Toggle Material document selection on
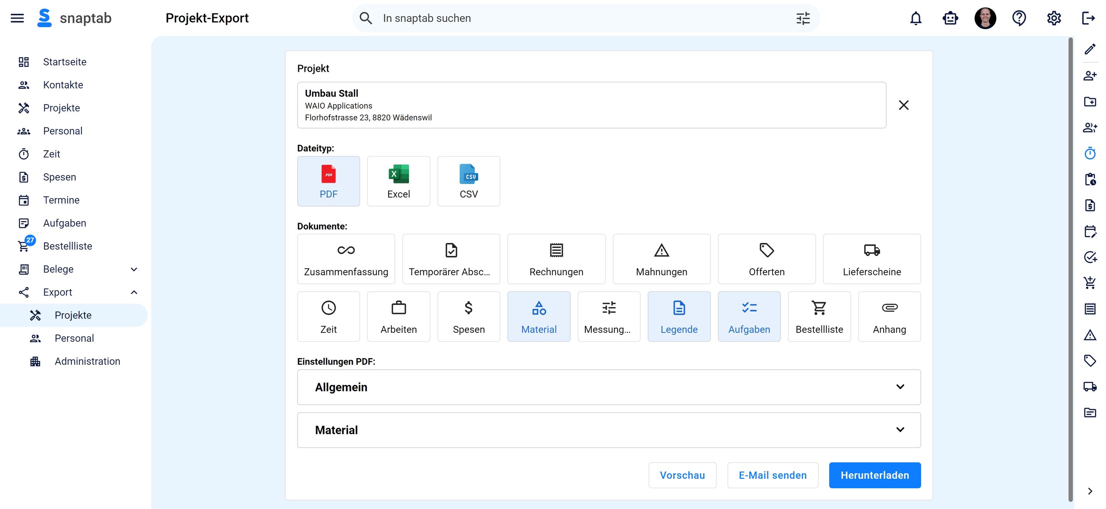Viewport: 1106px width, 509px height. click(539, 317)
